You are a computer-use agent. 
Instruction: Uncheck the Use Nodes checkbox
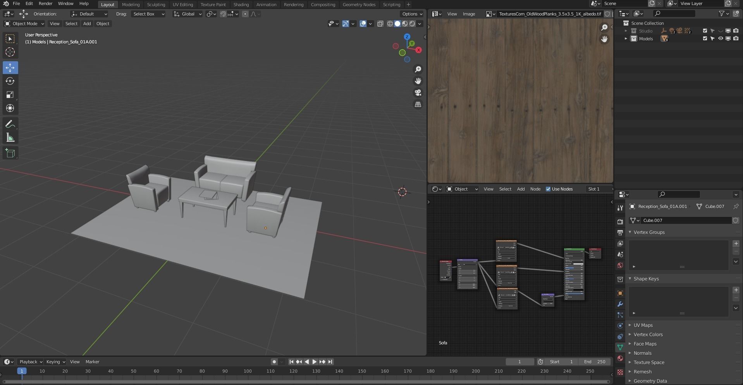548,189
